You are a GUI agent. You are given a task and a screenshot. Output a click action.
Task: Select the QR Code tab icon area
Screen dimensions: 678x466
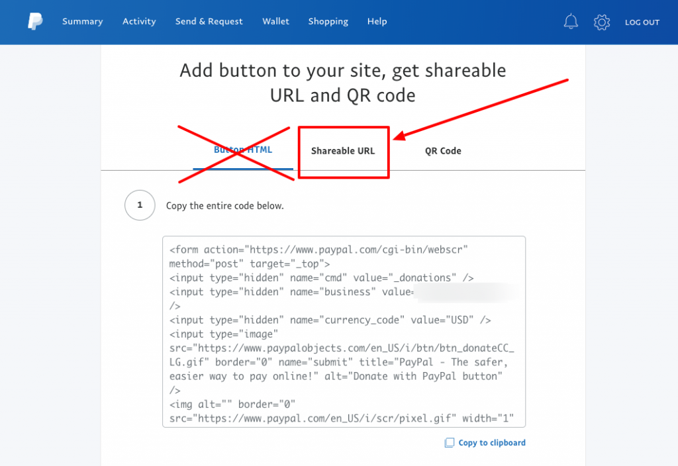tap(442, 150)
